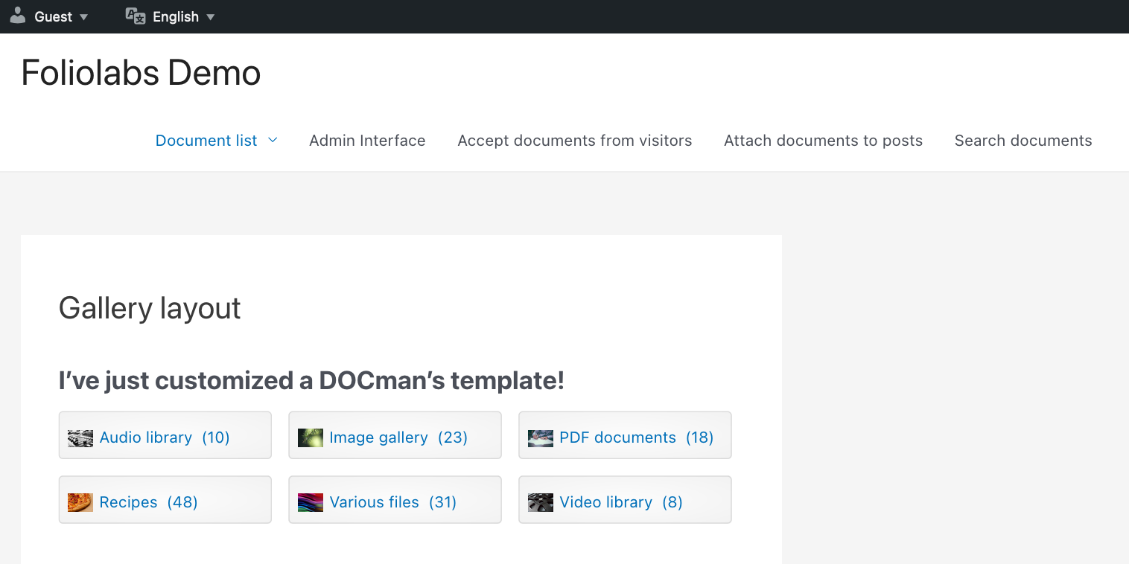
Task: Click the Recipes pizza thumbnail
Action: coord(80,502)
